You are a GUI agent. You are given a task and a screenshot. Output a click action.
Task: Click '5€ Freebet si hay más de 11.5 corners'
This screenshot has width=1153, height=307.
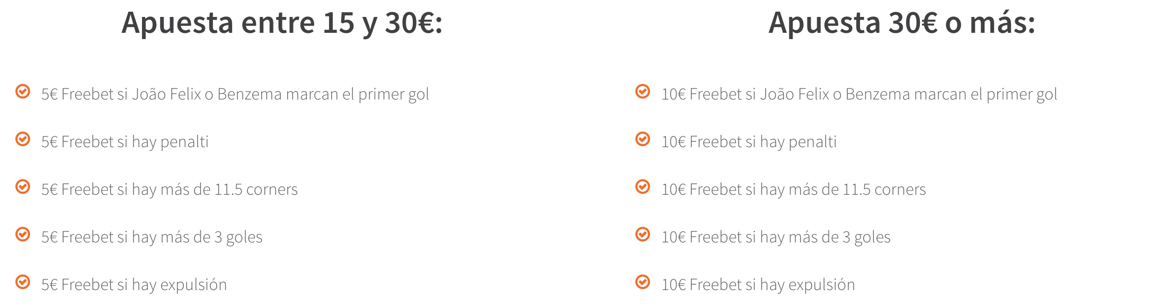170,189
